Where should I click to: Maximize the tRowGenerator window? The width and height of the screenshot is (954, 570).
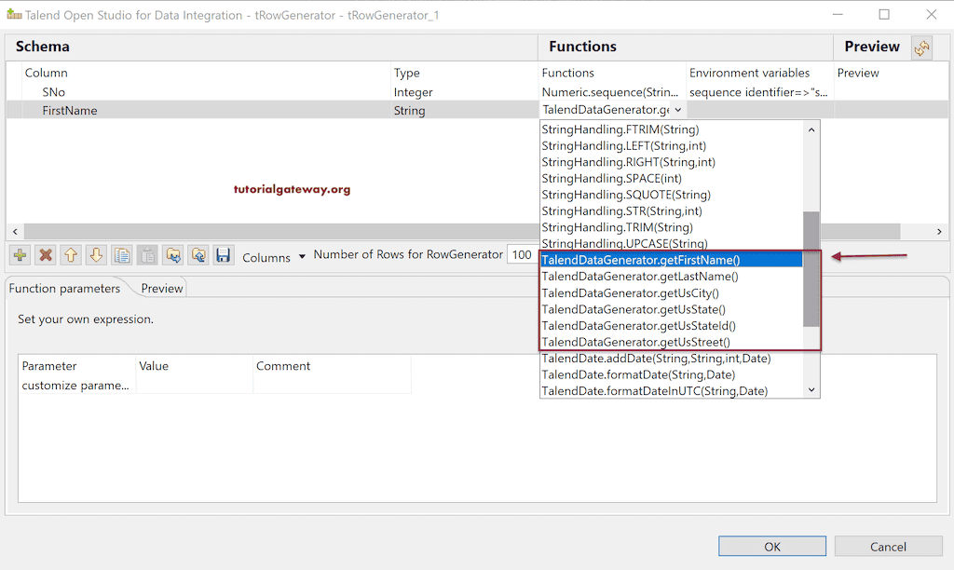click(x=884, y=14)
